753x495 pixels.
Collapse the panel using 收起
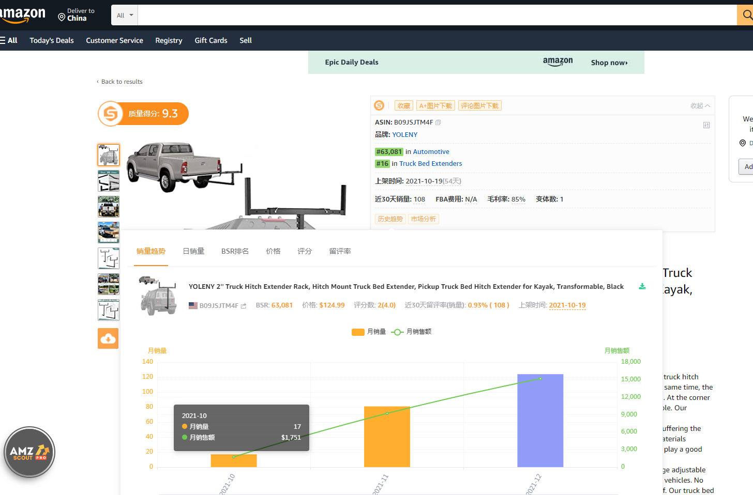click(700, 105)
